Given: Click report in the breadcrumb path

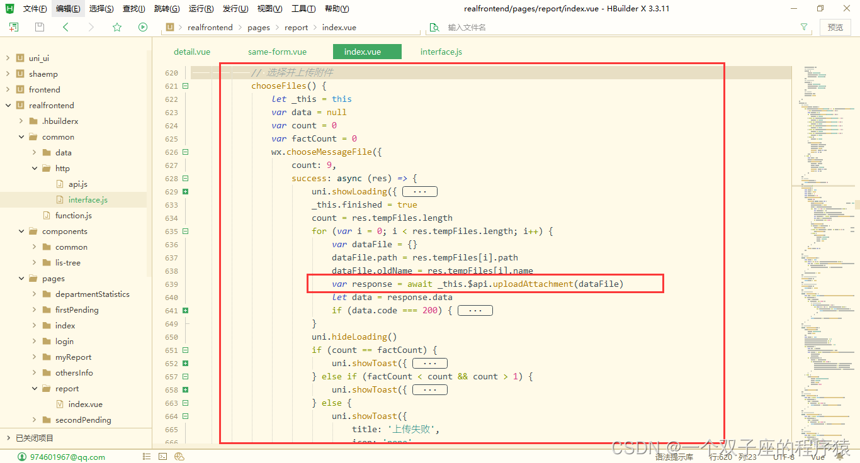Looking at the screenshot, I should point(297,27).
